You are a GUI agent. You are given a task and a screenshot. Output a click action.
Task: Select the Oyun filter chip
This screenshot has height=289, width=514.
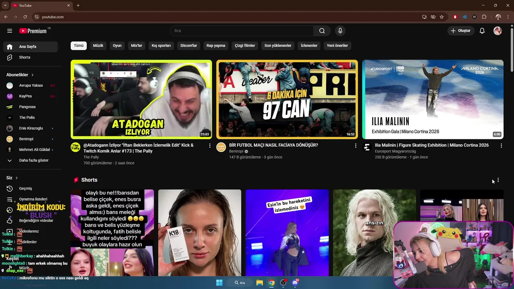tap(117, 46)
